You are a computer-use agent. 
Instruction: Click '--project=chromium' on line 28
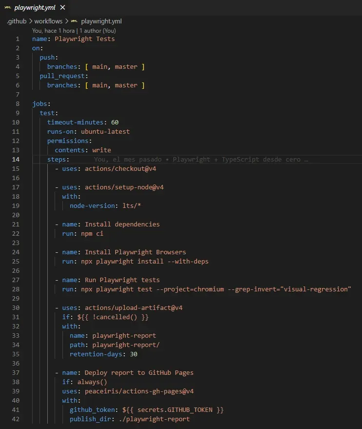[190, 289]
